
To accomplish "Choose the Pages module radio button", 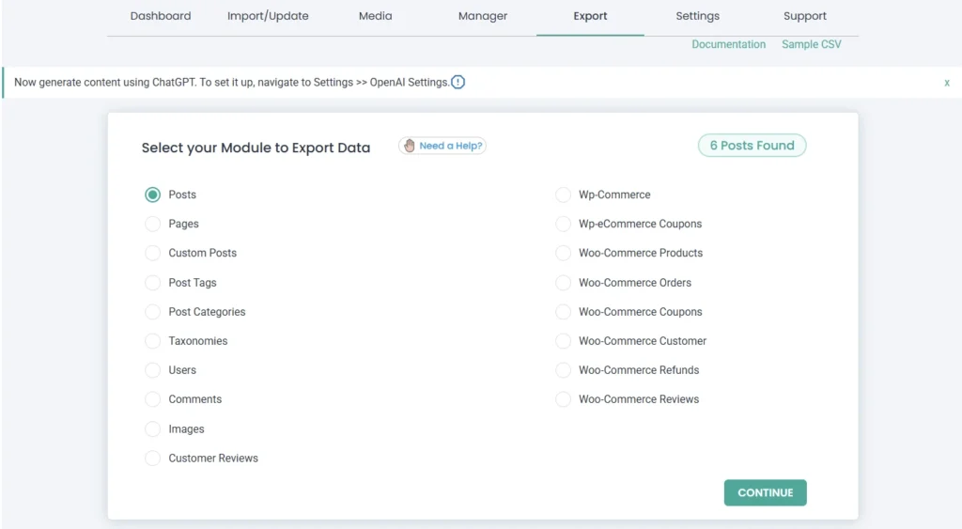I will (152, 224).
